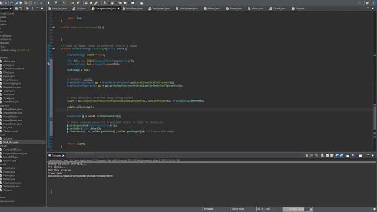Image resolution: width=377 pixels, height=212 pixels.
Task: Toggle Smart Insert mode in status bar
Action: (x=238, y=209)
